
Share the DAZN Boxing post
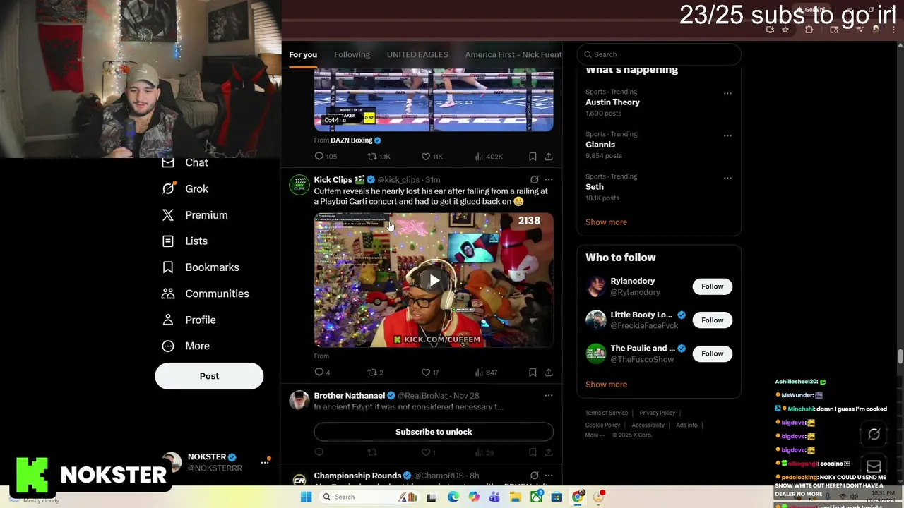[x=549, y=157]
